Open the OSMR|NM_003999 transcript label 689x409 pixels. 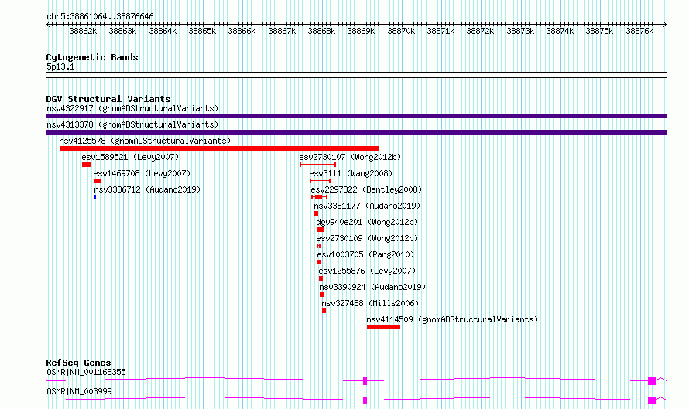pos(79,391)
